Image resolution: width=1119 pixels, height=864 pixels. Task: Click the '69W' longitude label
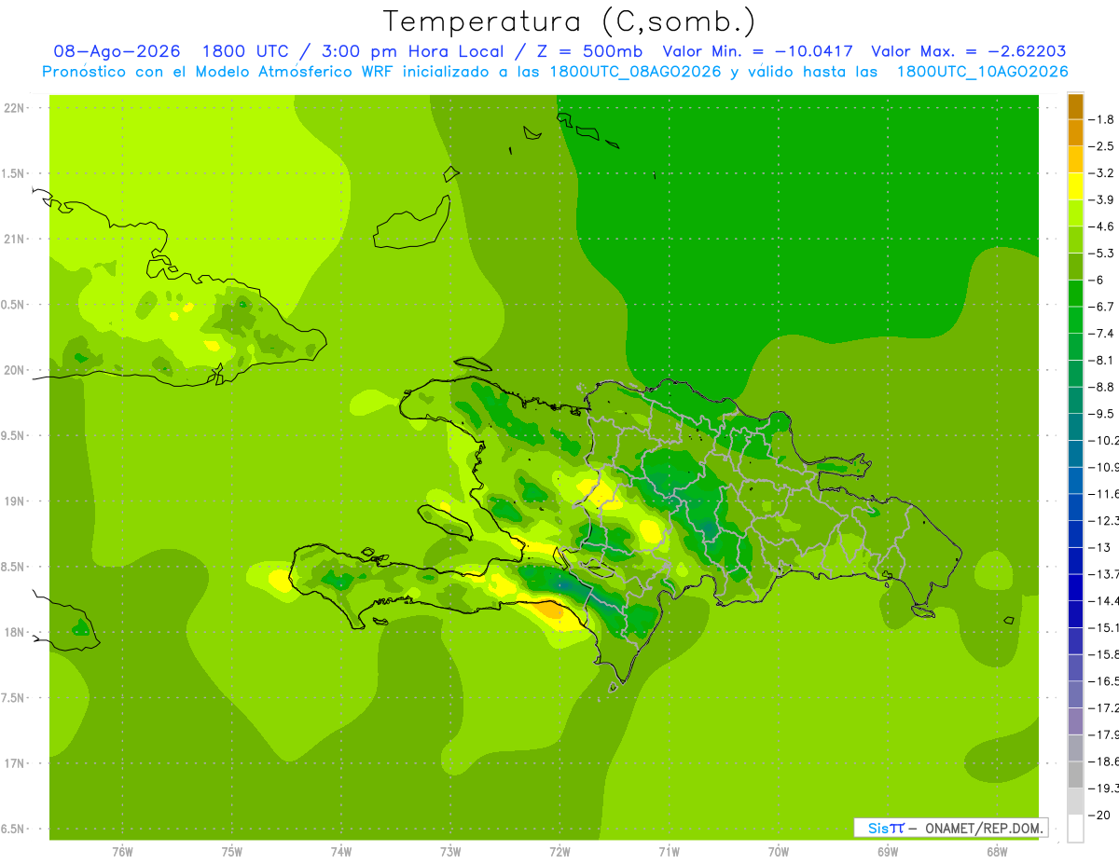tap(888, 851)
